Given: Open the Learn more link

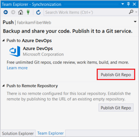Looking at the screenshot, I should 17,68.
